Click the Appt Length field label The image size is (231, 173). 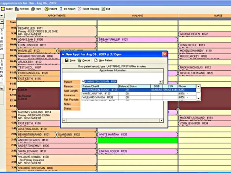point(72,91)
